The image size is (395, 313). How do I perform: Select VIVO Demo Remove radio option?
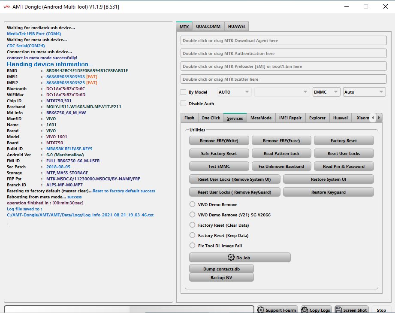(x=192, y=204)
